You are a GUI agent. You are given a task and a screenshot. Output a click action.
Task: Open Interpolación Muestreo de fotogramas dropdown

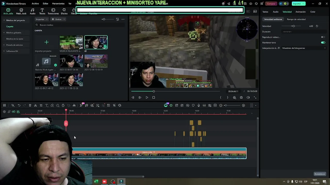(x=304, y=48)
